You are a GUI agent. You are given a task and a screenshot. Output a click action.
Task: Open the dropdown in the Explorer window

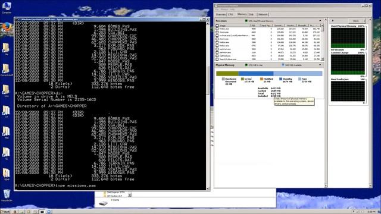click(130, 195)
